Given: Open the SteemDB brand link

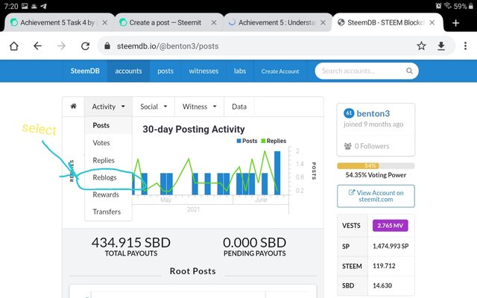Looking at the screenshot, I should 85,71.
